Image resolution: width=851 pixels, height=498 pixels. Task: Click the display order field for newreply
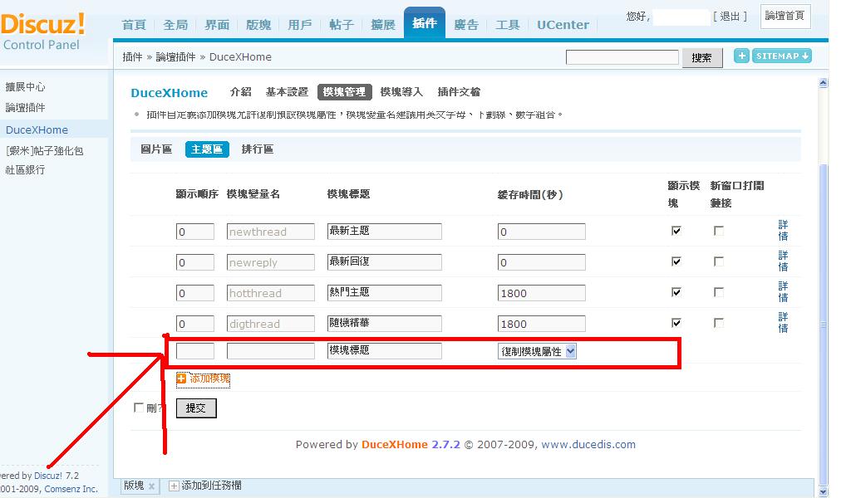[194, 262]
